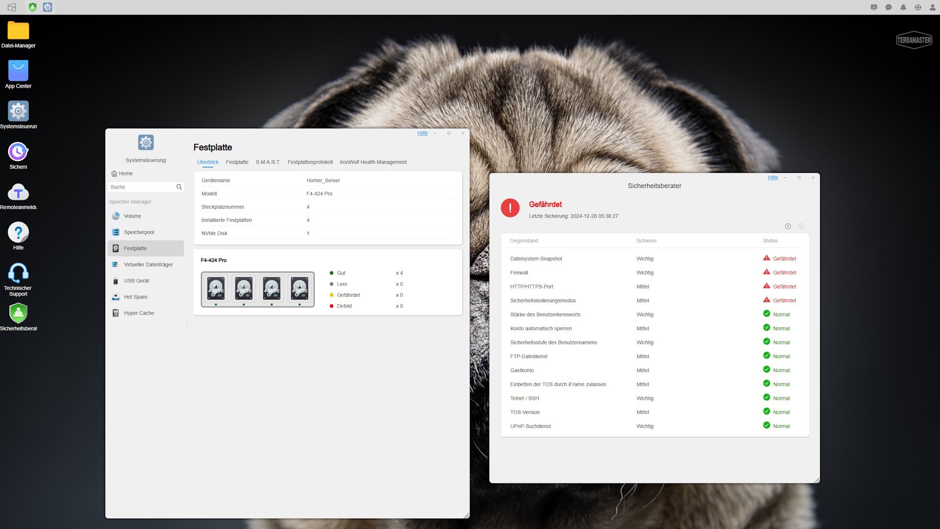
Task: Switch to the Überblick tab
Action: (x=208, y=162)
